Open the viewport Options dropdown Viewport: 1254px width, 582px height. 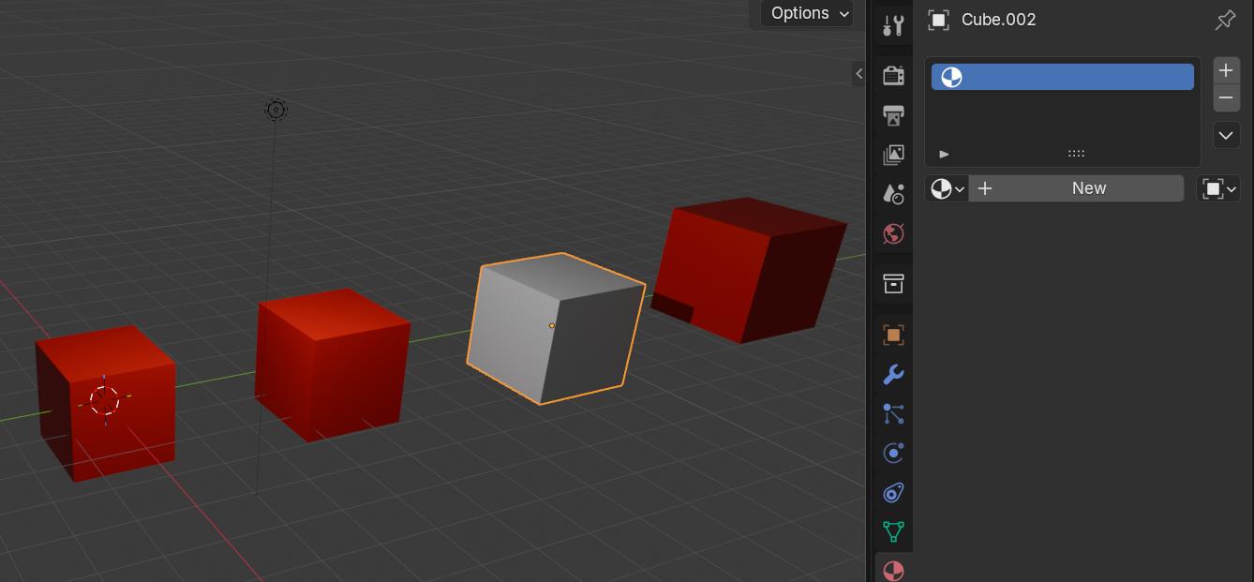pos(808,13)
